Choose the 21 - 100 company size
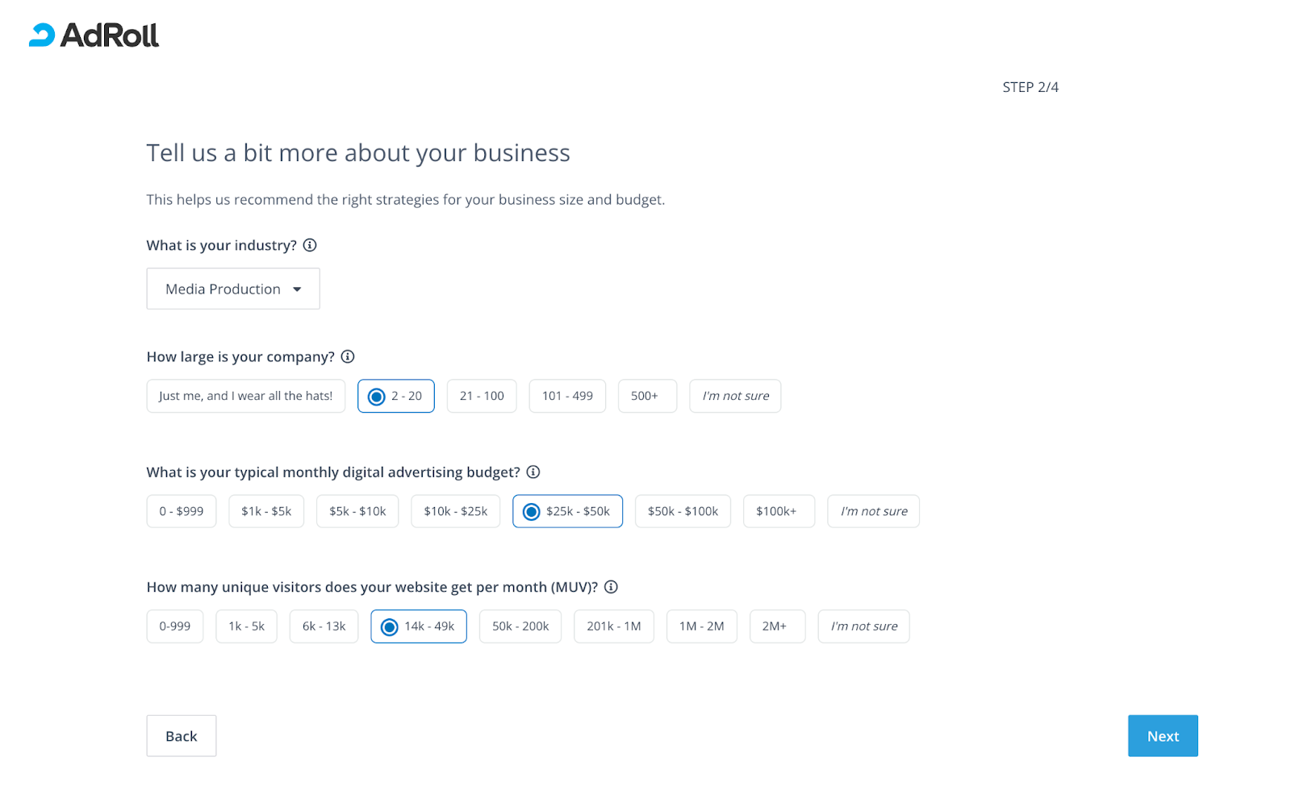The width and height of the screenshot is (1291, 811). pos(482,396)
